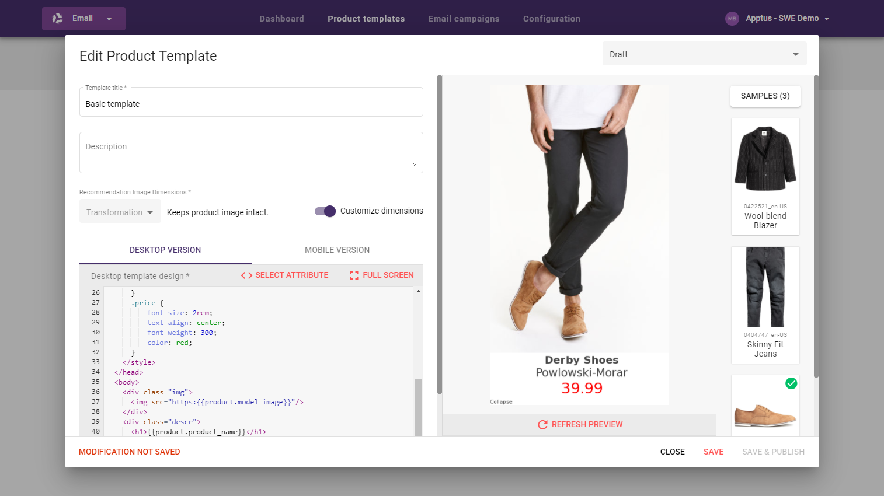Click the Apptus logo icon beside Email
The image size is (884, 496).
click(57, 19)
